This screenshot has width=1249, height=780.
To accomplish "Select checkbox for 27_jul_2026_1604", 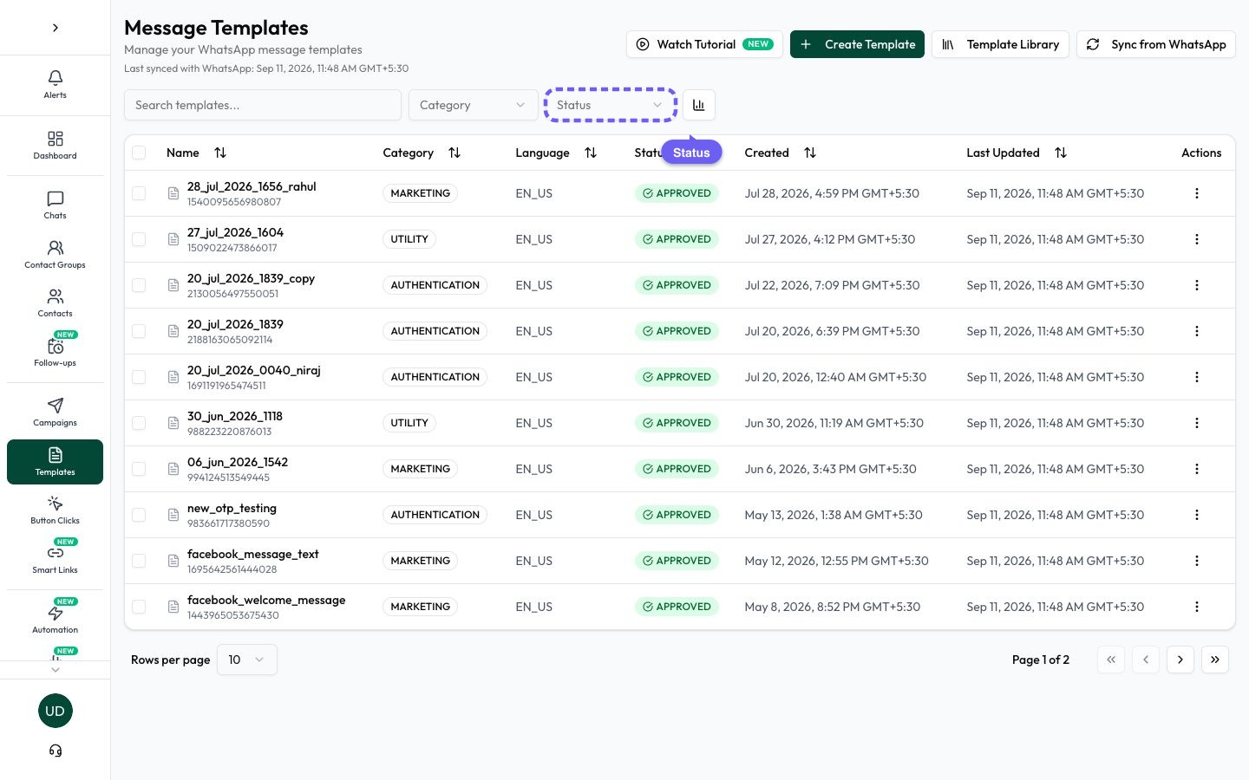I will pyautogui.click(x=139, y=239).
